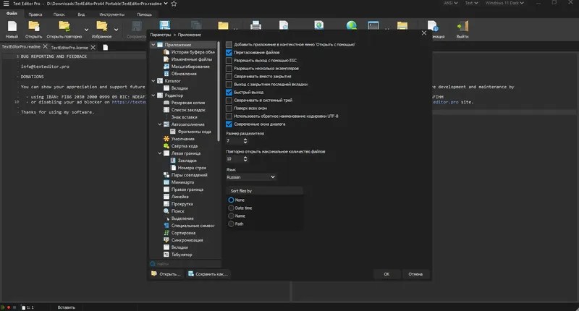Click Открыть... button in dialog footer

coord(166,274)
